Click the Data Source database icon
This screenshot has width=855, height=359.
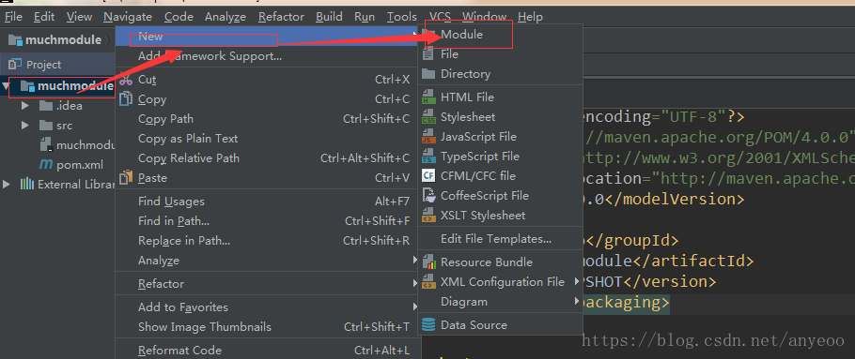(429, 324)
